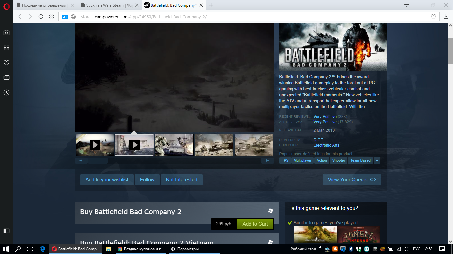This screenshot has height=254, width=453.
Task: Close the Battlefield: Bad Company tab
Action: [201, 5]
